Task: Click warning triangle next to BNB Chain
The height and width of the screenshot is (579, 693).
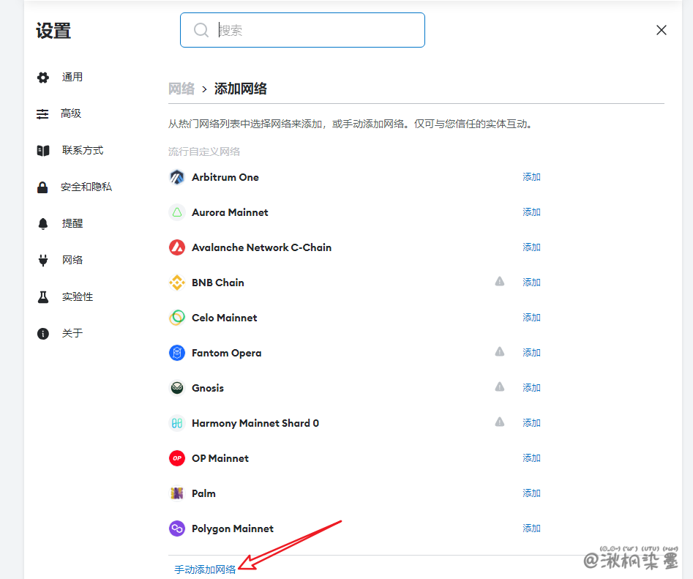Action: click(x=500, y=282)
